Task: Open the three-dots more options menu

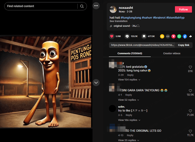Action: coord(96,6)
